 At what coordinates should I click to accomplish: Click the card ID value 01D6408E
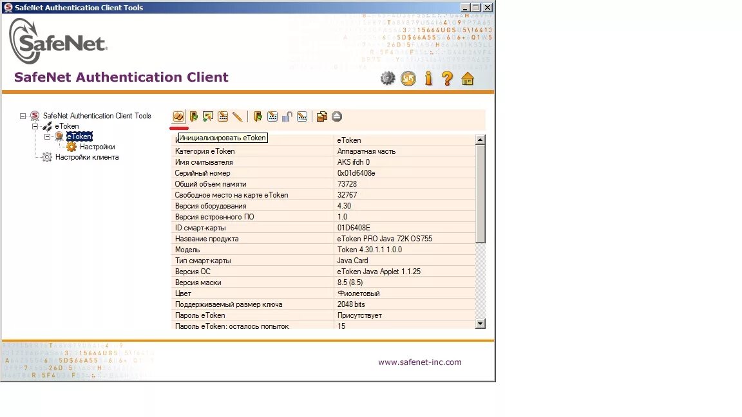click(x=354, y=228)
